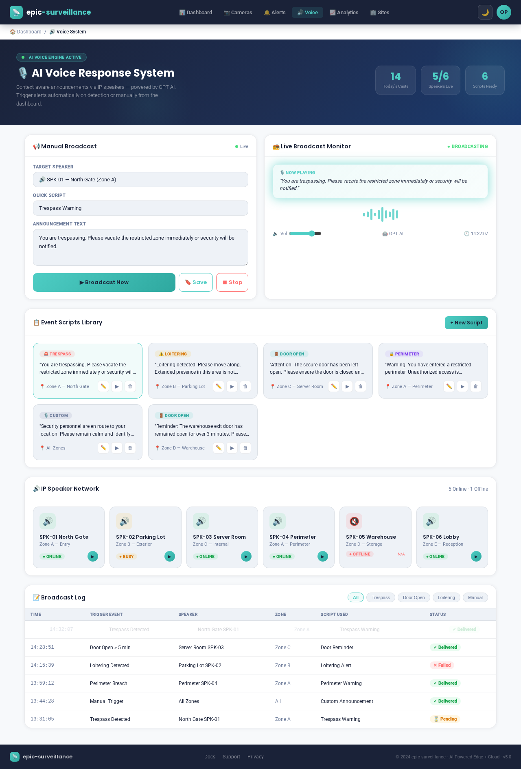521x769 pixels.
Task: Click the Scripts Ready stat card
Action: (485, 80)
